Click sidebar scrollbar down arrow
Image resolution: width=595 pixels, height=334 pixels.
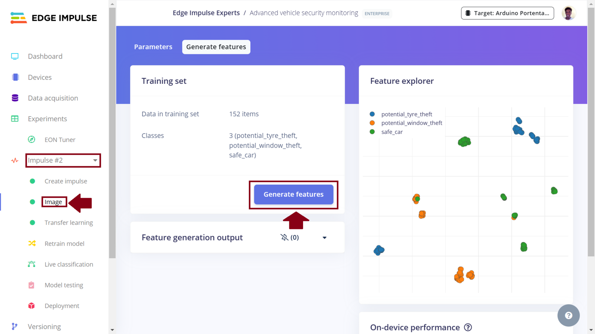[x=112, y=330]
